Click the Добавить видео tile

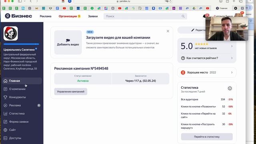pos(68,42)
